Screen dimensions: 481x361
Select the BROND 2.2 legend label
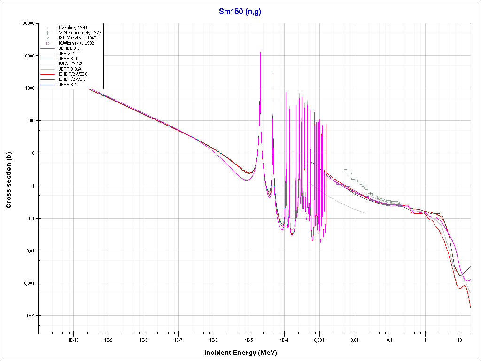point(70,64)
